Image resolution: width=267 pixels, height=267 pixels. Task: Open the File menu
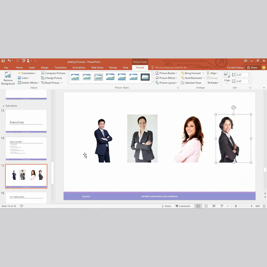coord(6,67)
